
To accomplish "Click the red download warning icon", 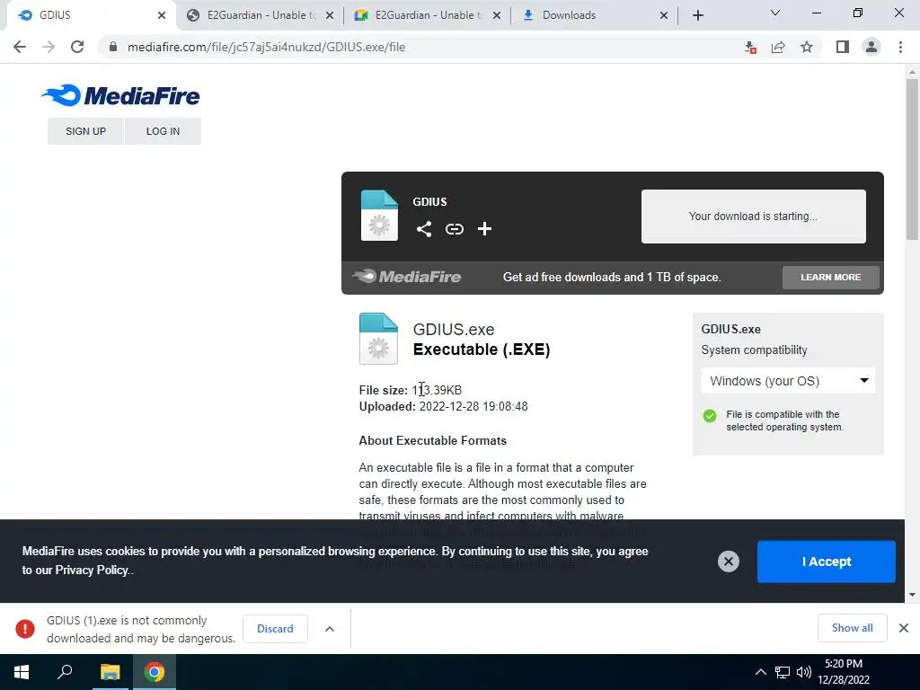I will 25,628.
